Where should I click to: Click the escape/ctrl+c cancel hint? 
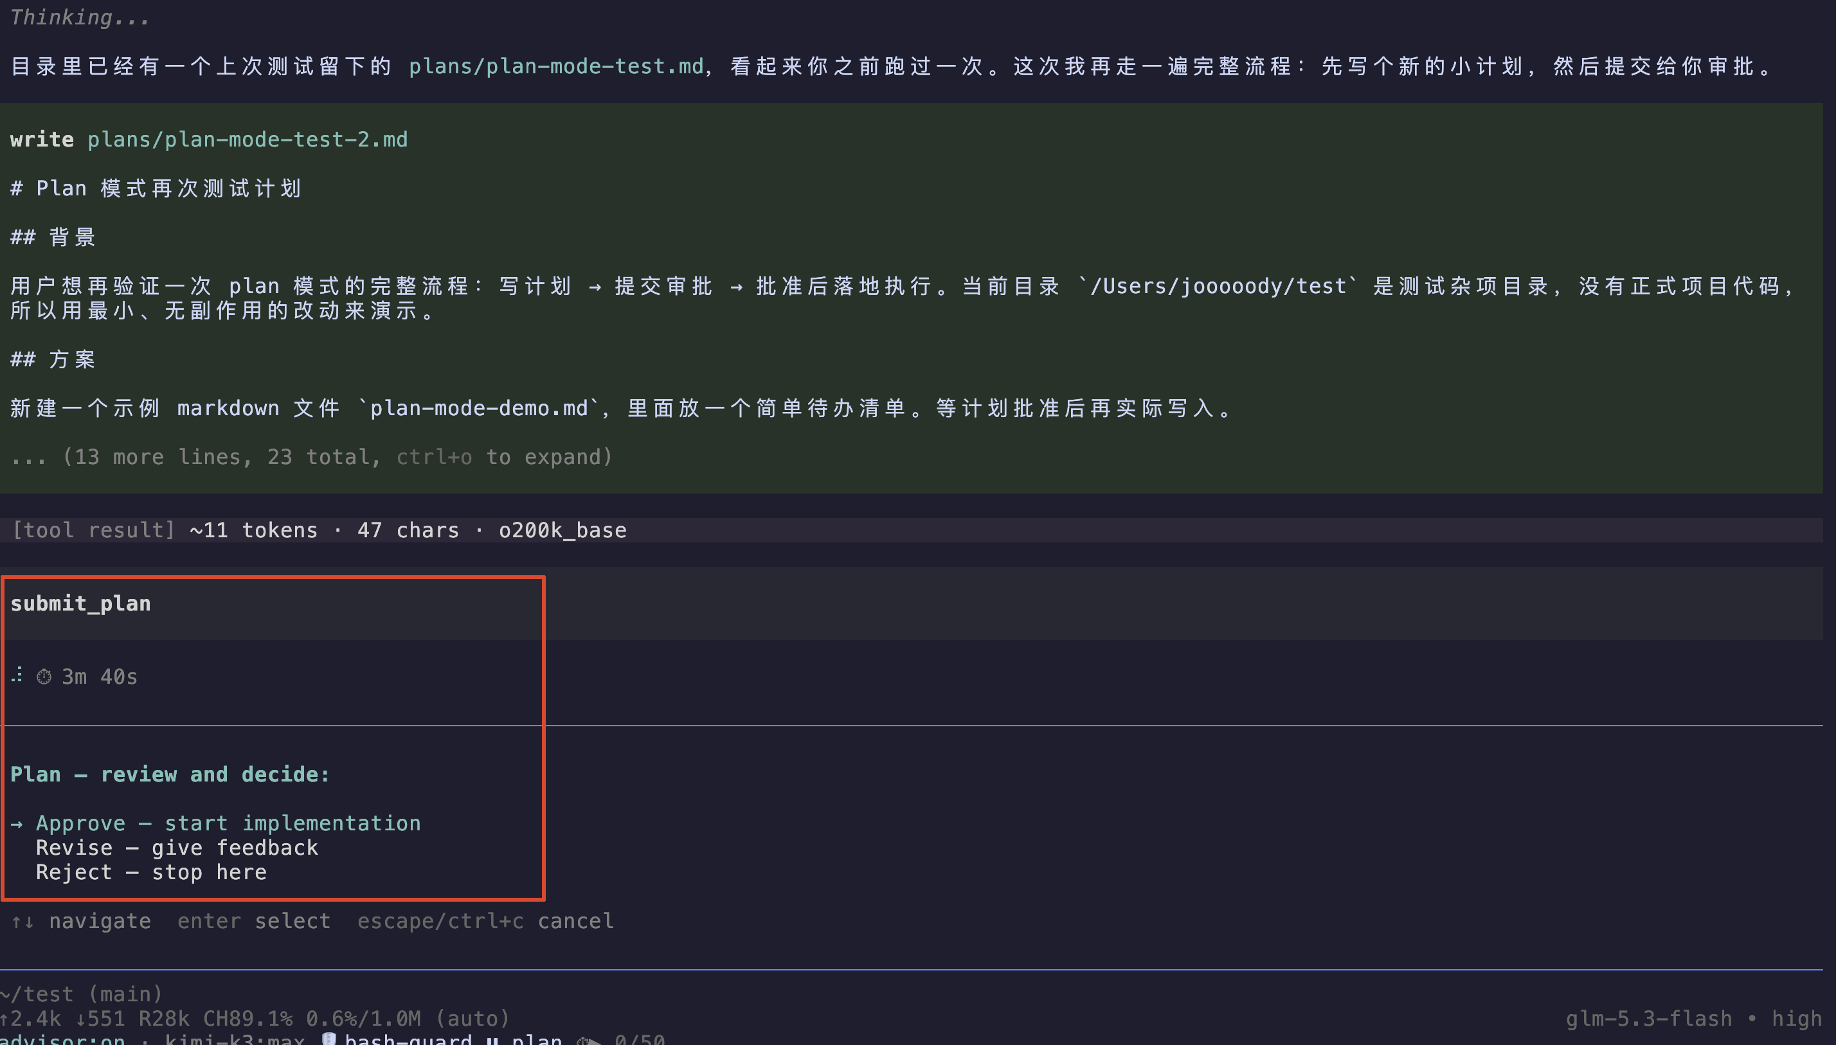[x=486, y=921]
